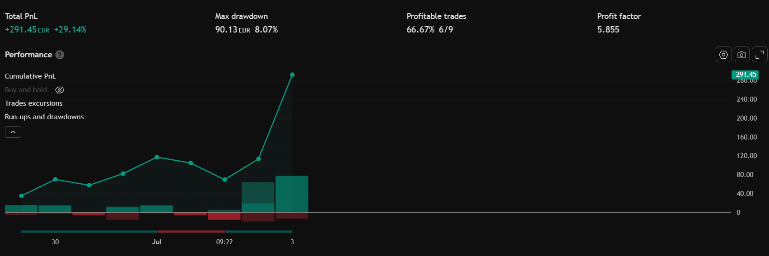Click the tallest green excursion bar

point(292,194)
